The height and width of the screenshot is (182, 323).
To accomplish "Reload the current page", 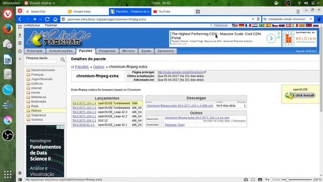I will (47, 19).
